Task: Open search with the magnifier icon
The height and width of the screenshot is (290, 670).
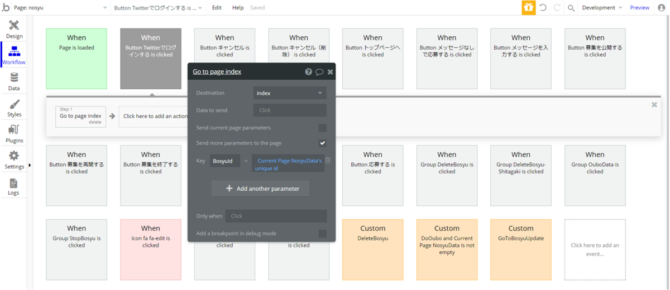Action: [571, 8]
